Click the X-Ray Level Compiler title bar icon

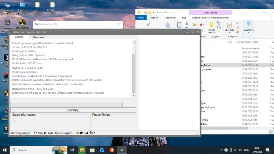tap(11, 32)
